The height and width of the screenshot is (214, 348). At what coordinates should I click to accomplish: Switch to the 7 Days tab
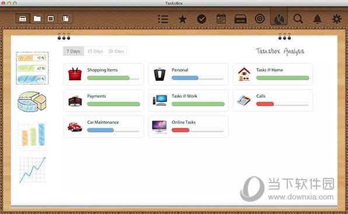click(x=73, y=51)
